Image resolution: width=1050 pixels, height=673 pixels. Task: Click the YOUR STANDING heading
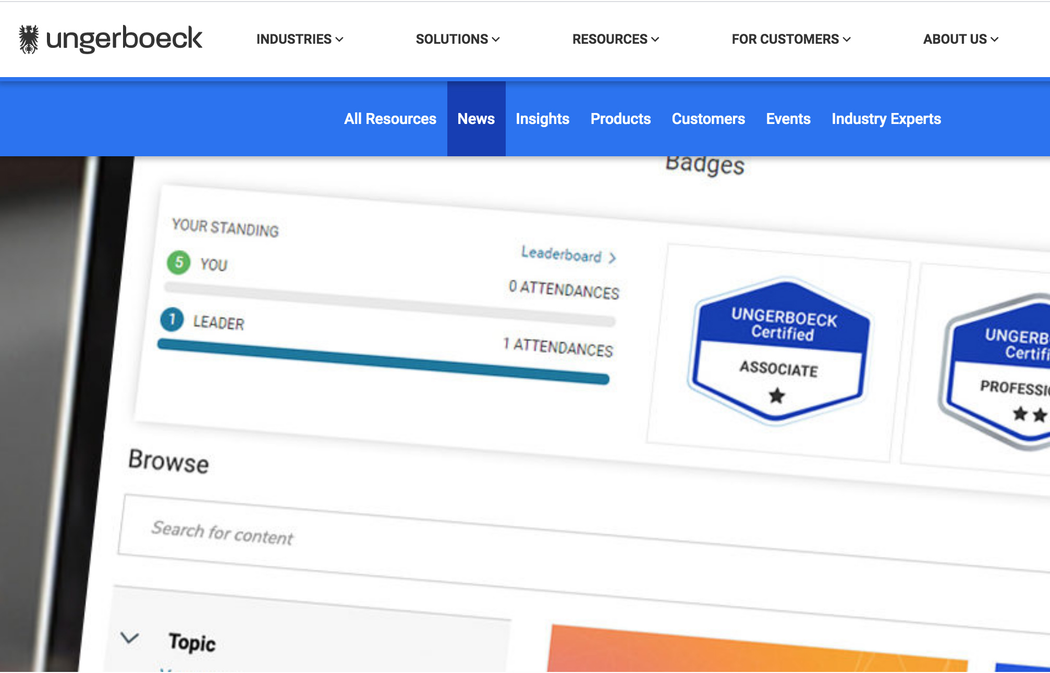click(x=225, y=228)
